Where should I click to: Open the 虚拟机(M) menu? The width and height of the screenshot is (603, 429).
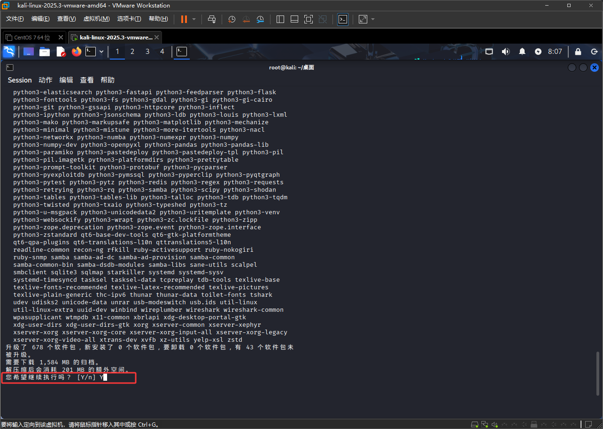[96, 19]
